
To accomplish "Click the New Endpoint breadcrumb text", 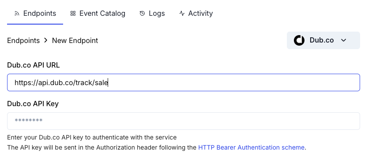I will click(75, 40).
